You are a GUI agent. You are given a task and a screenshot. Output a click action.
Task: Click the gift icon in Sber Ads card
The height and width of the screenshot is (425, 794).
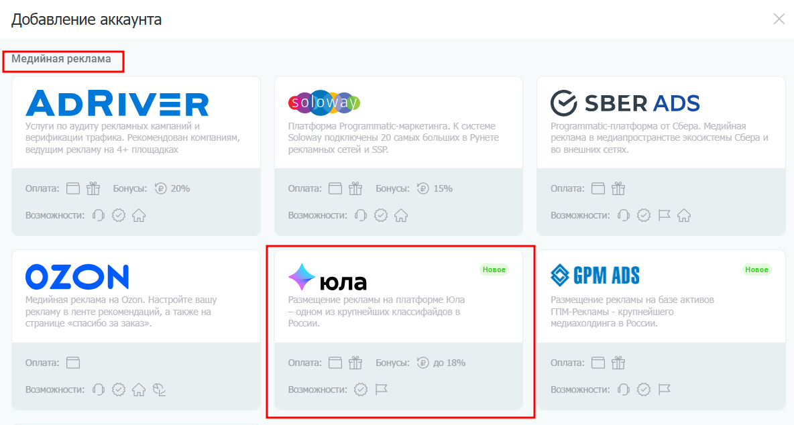(x=618, y=189)
